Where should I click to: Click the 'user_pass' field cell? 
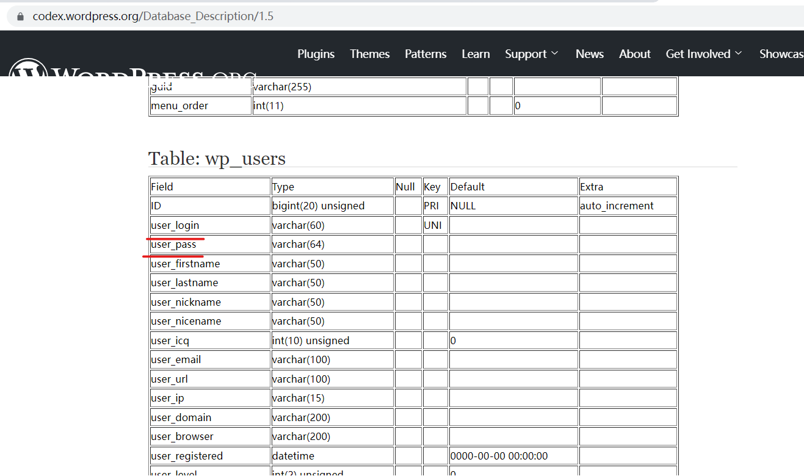(x=210, y=244)
